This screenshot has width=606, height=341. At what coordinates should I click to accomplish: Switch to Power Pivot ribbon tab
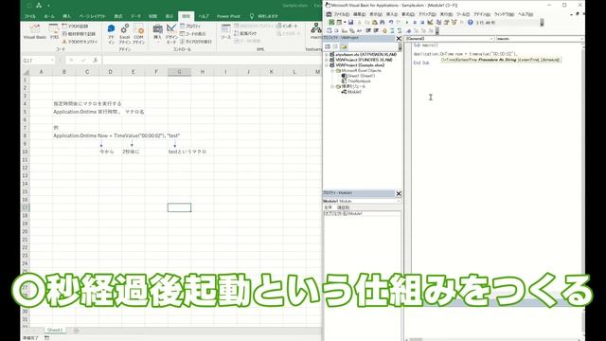pyautogui.click(x=228, y=16)
